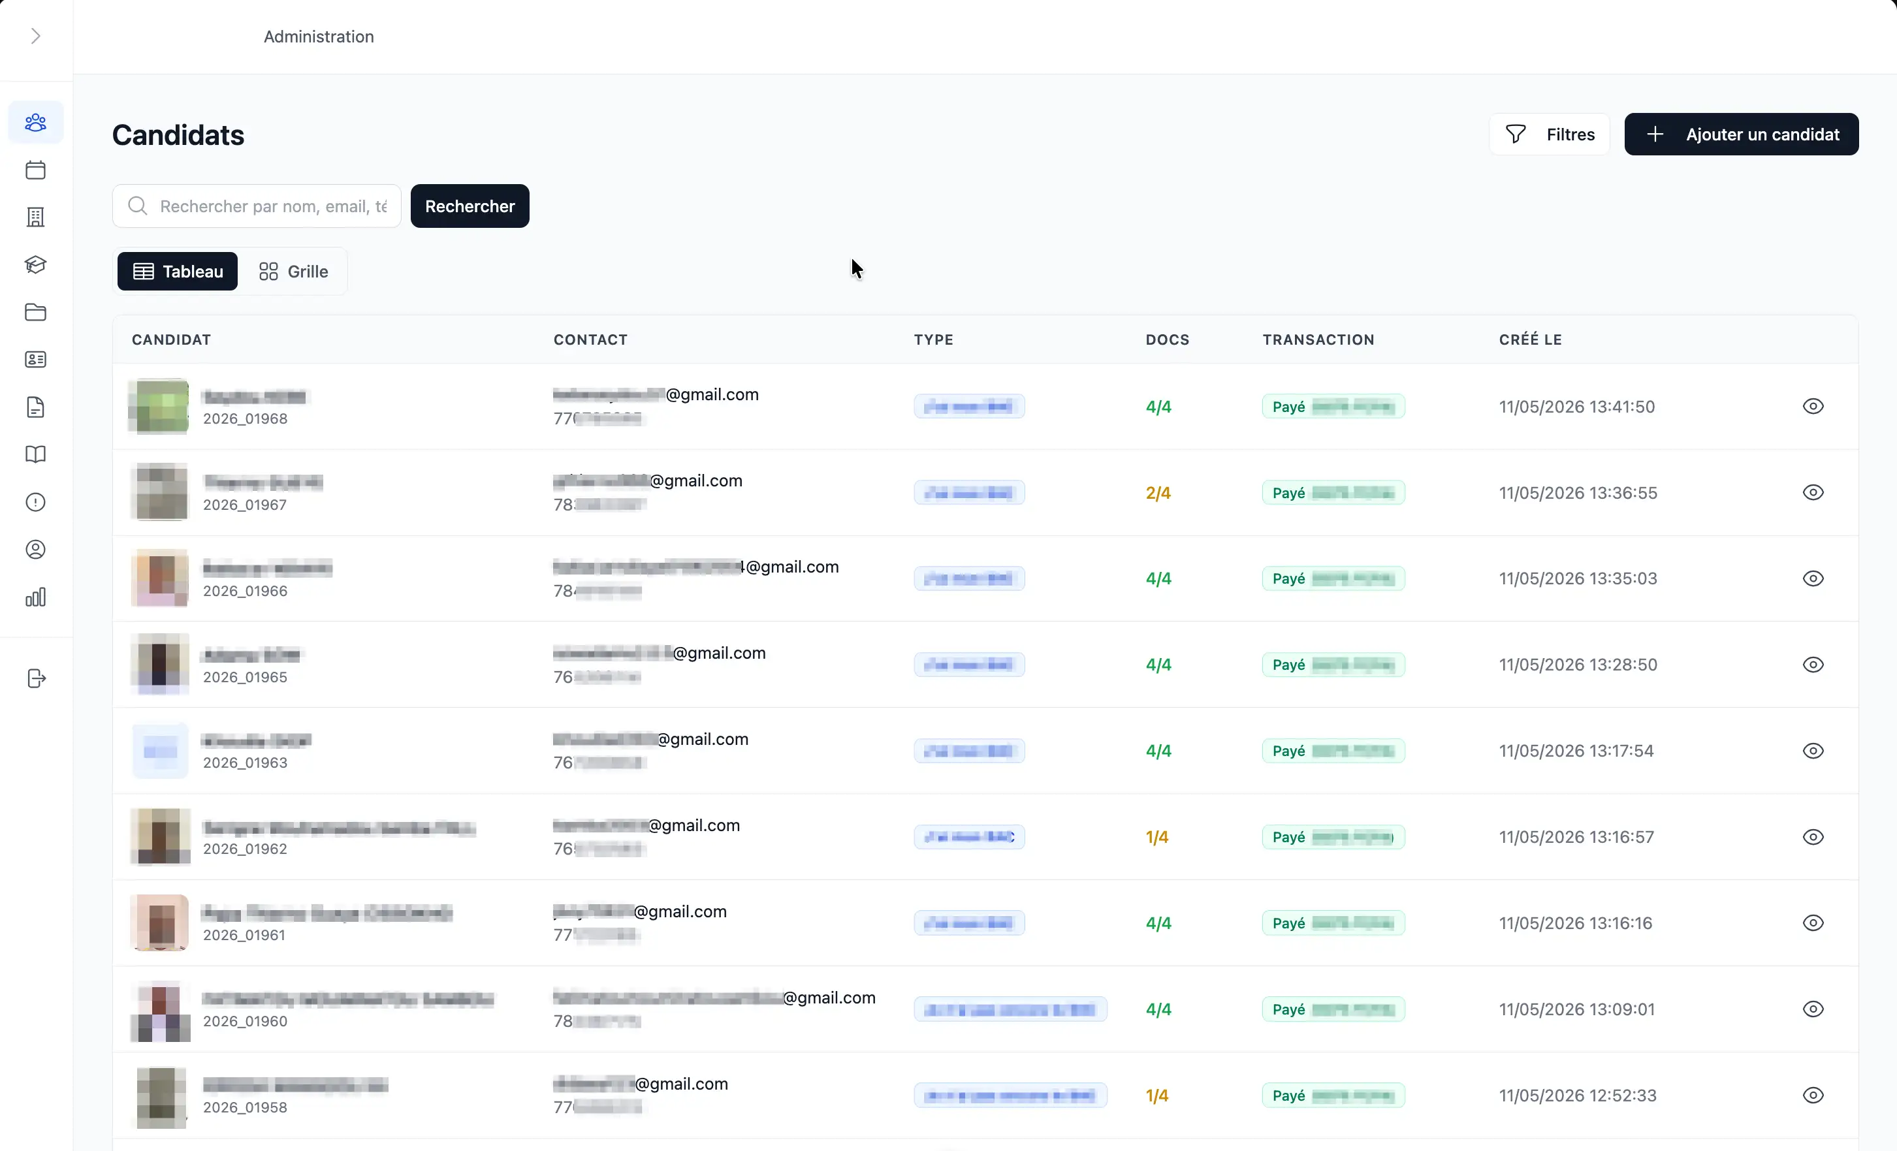Click Payé badge in row 2026_01966

click(x=1333, y=579)
